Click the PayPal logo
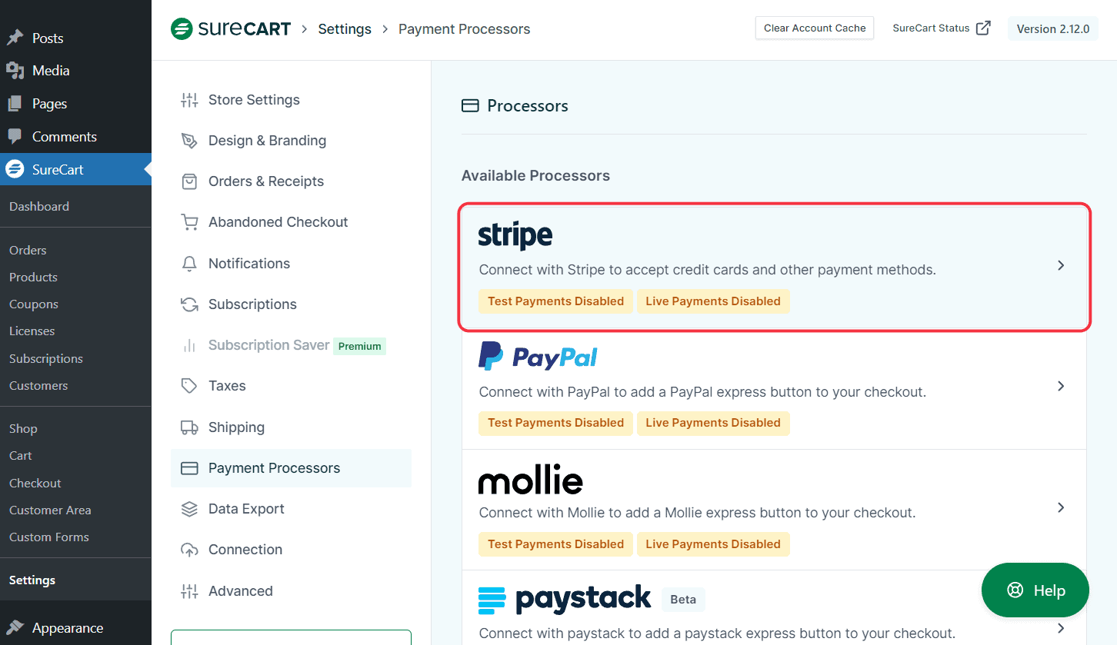The image size is (1117, 645). coord(538,357)
